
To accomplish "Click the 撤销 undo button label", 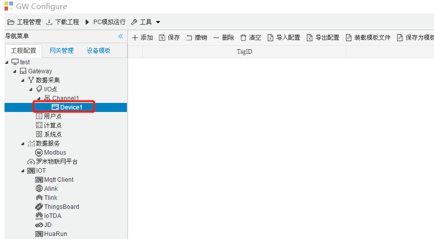I will (x=201, y=38).
